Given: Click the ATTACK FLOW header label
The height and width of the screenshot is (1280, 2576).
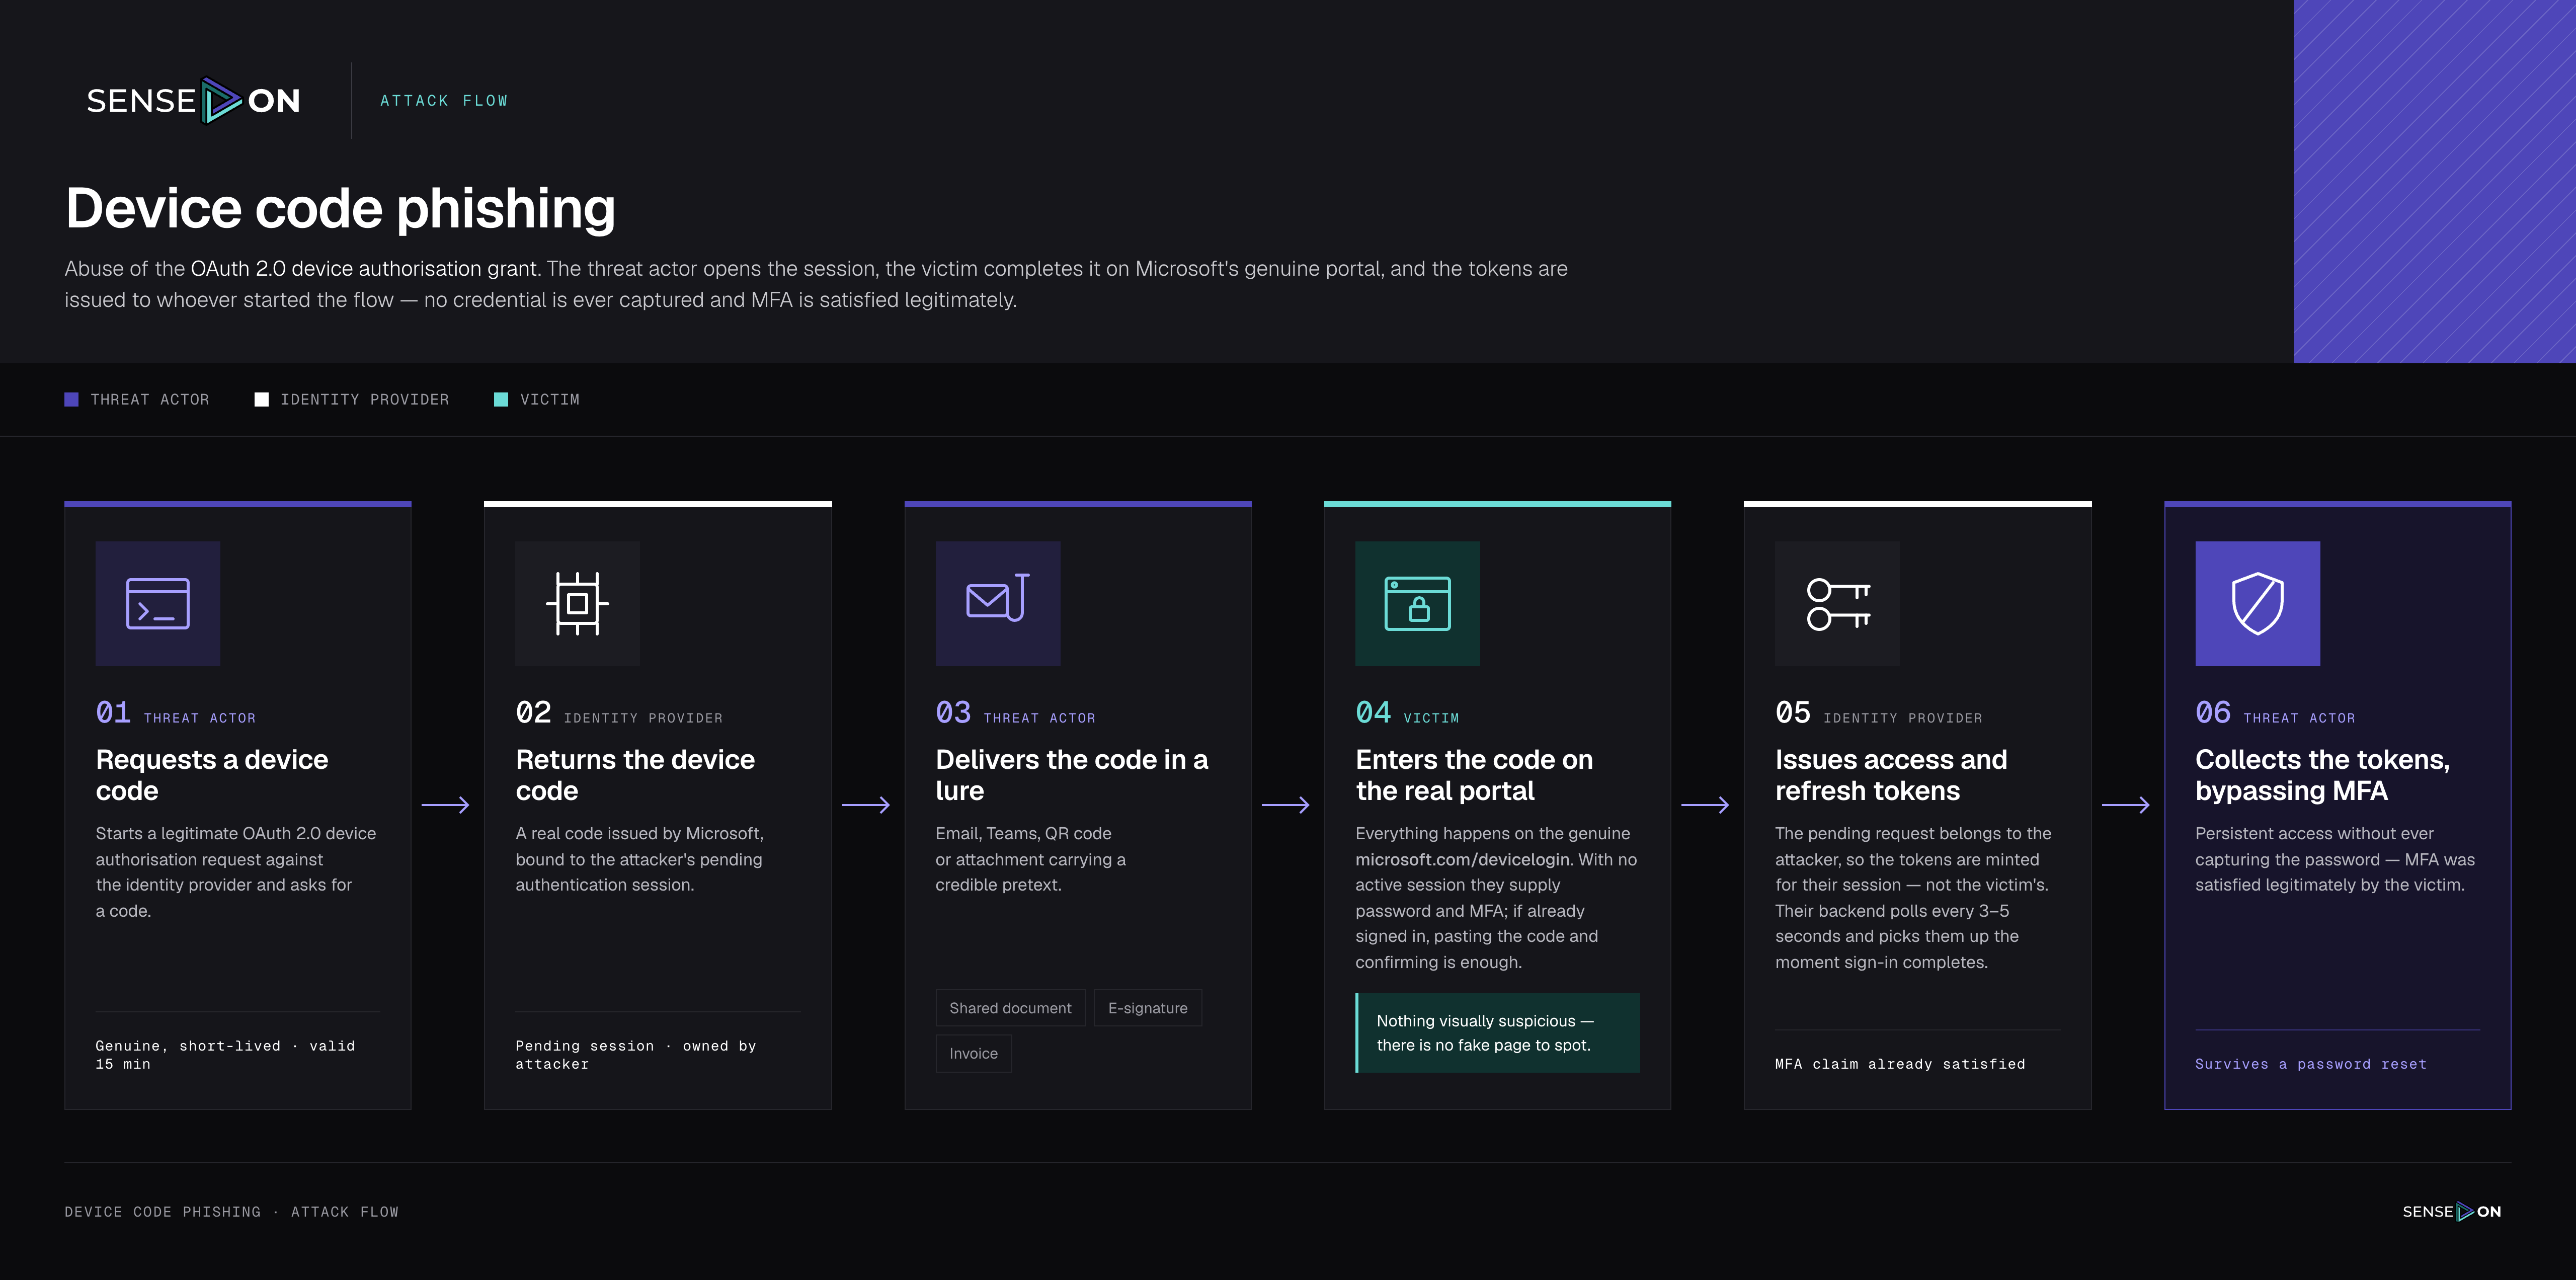Looking at the screenshot, I should (444, 101).
